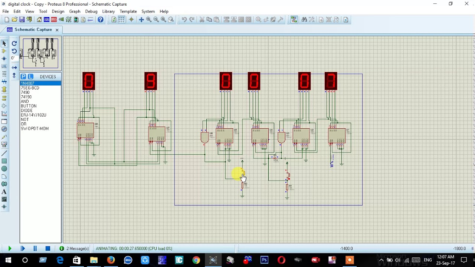Click the Rotate Anti-Clockwise icon
Screen dimensions: 475x267
pos(14,51)
